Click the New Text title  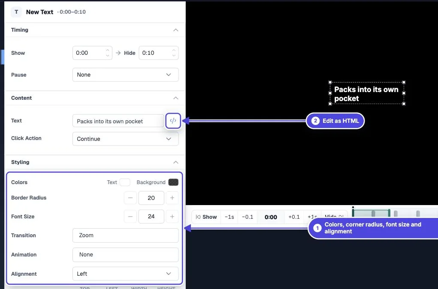coord(39,12)
